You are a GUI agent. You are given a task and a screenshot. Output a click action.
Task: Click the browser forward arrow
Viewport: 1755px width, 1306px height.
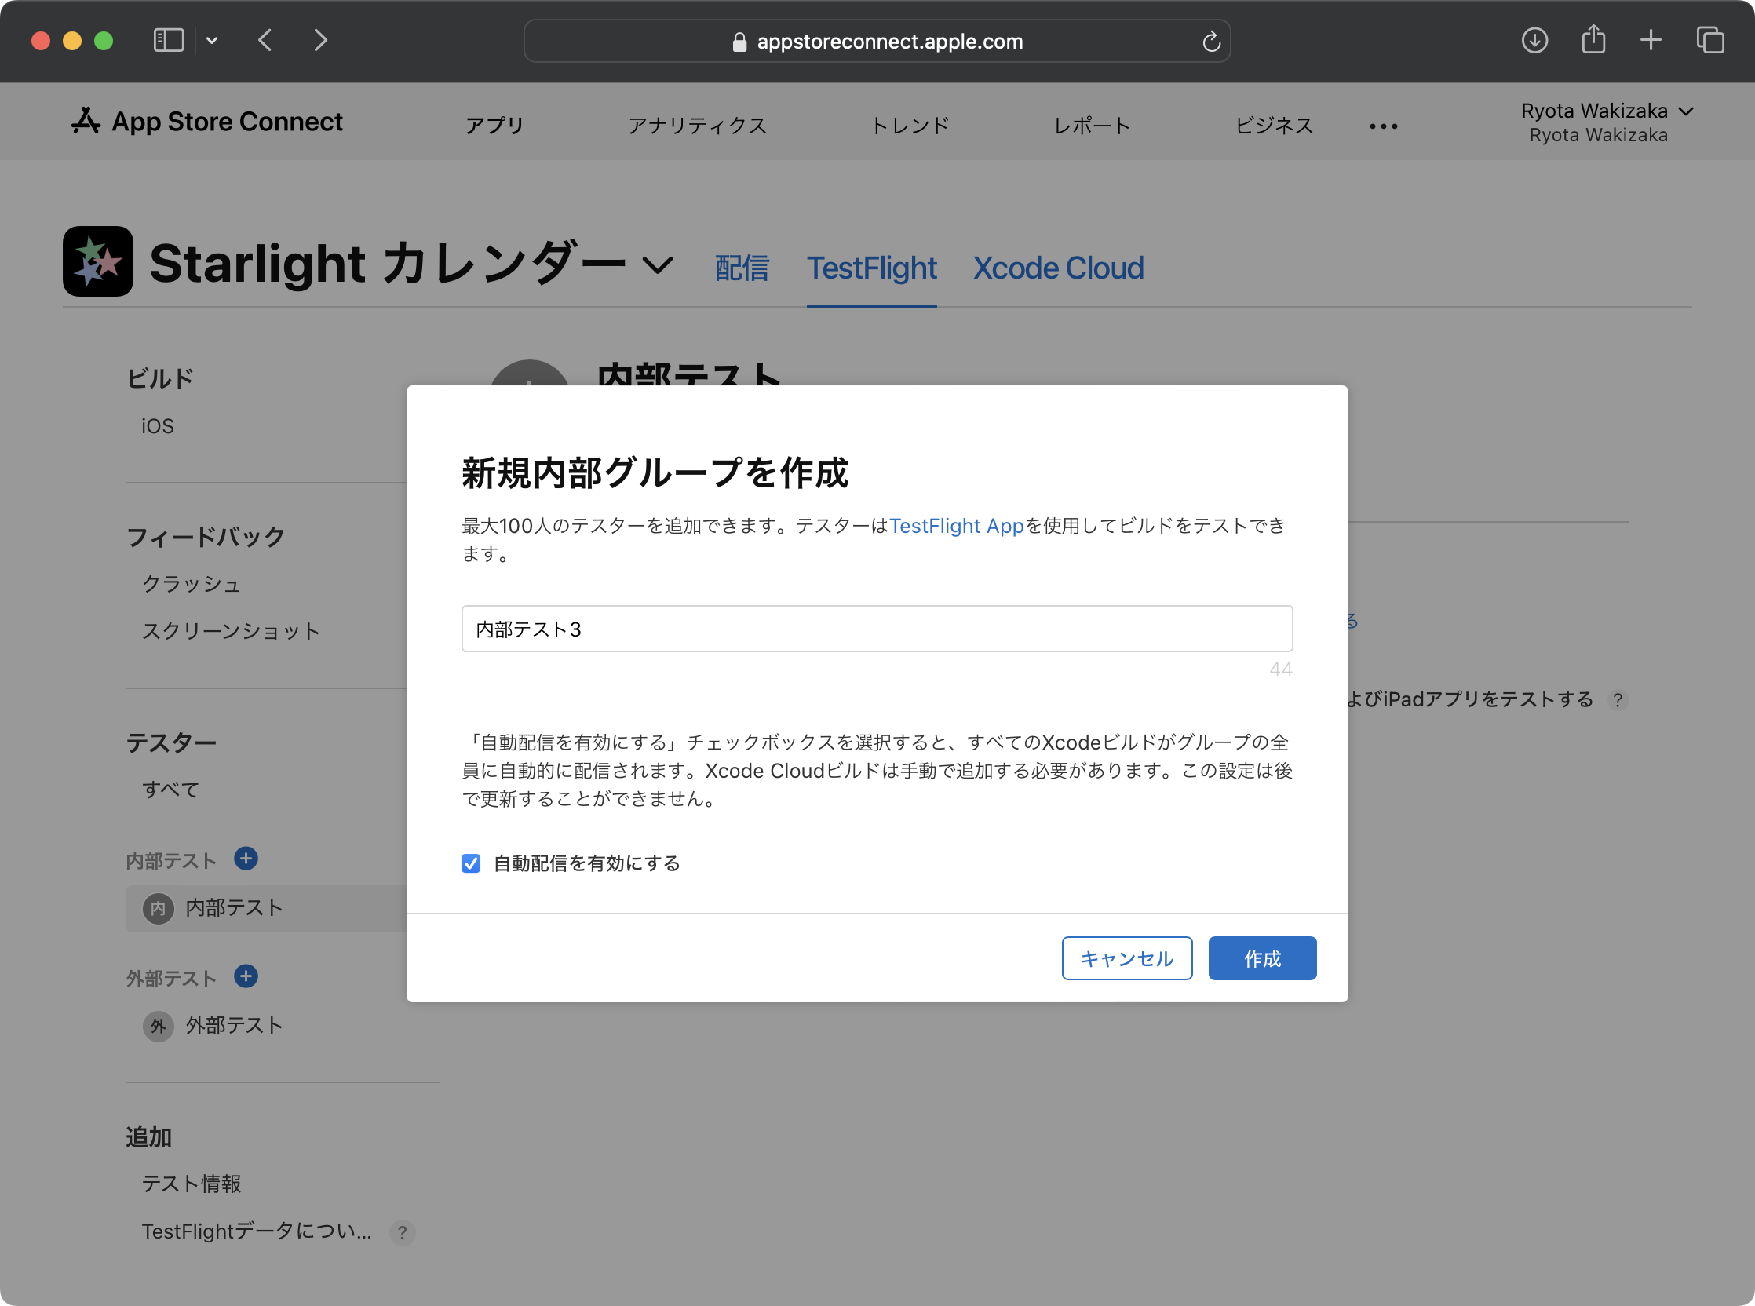tap(320, 40)
